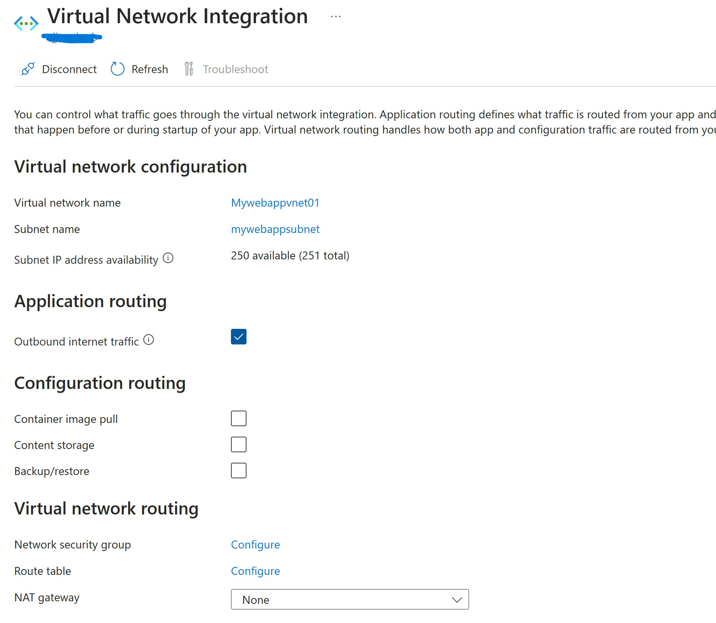Enable Container image pull routing
Image resolution: width=716 pixels, height=623 pixels.
(x=238, y=419)
